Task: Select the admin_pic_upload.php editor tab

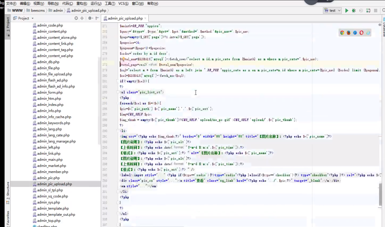Action: coord(125,18)
